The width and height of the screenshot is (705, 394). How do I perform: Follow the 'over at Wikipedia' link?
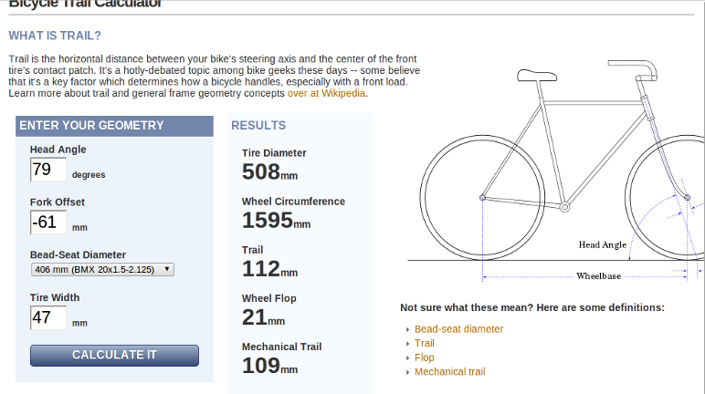(326, 93)
